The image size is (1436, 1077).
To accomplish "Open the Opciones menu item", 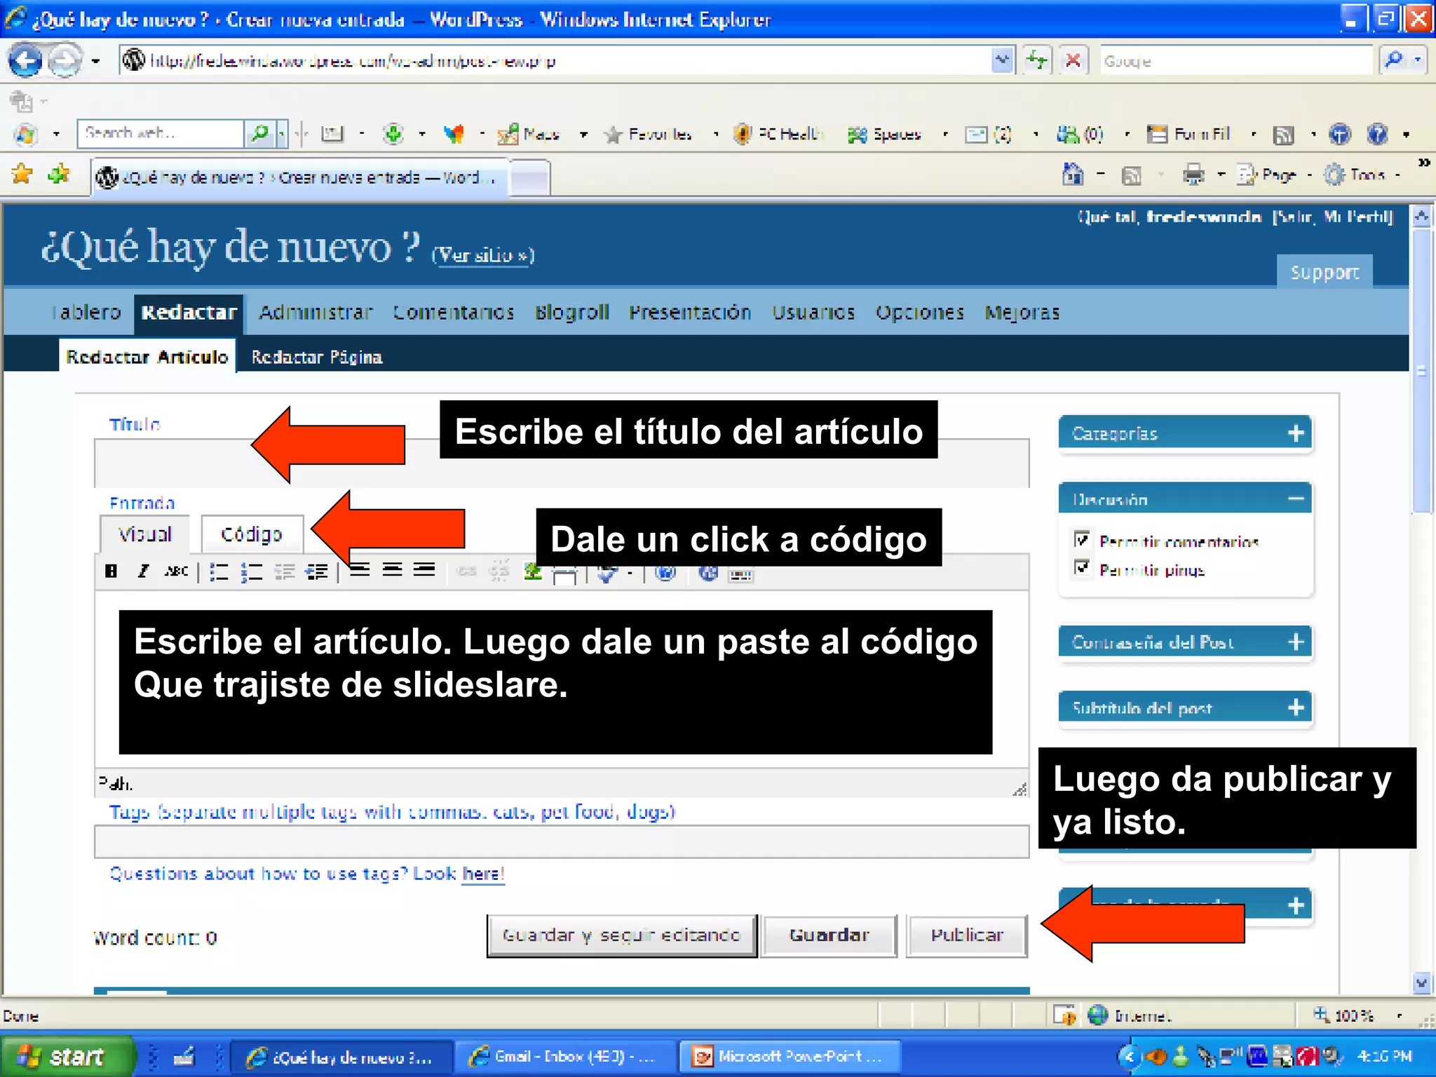I will [920, 313].
